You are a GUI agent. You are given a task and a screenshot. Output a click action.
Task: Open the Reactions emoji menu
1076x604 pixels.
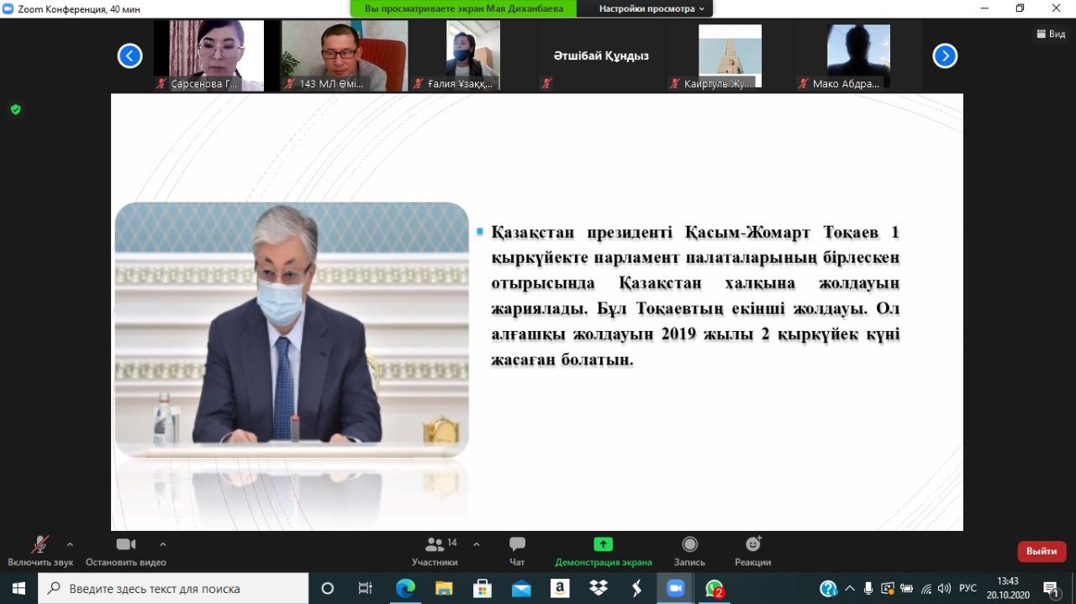pos(752,545)
